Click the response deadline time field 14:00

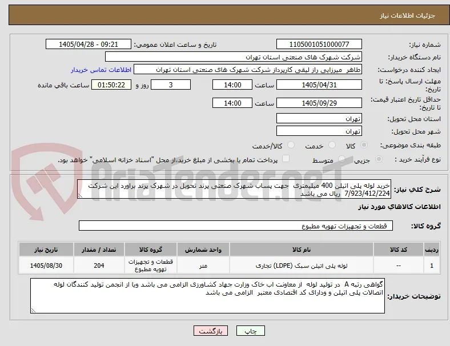(x=232, y=85)
